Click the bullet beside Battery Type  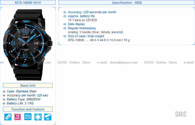click(4, 100)
